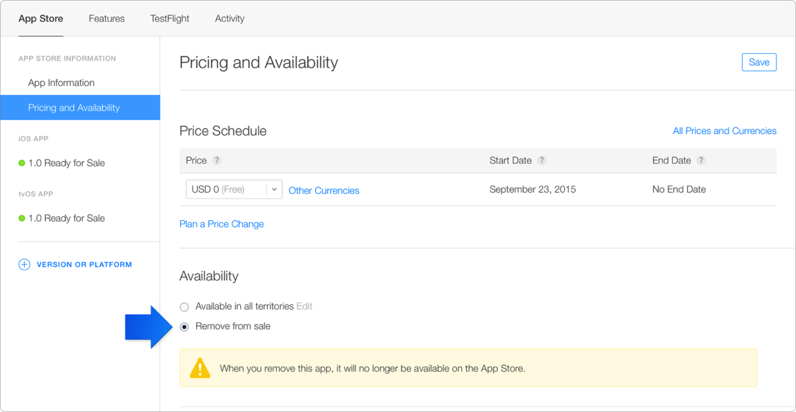Open App Information in the sidebar

[61, 83]
